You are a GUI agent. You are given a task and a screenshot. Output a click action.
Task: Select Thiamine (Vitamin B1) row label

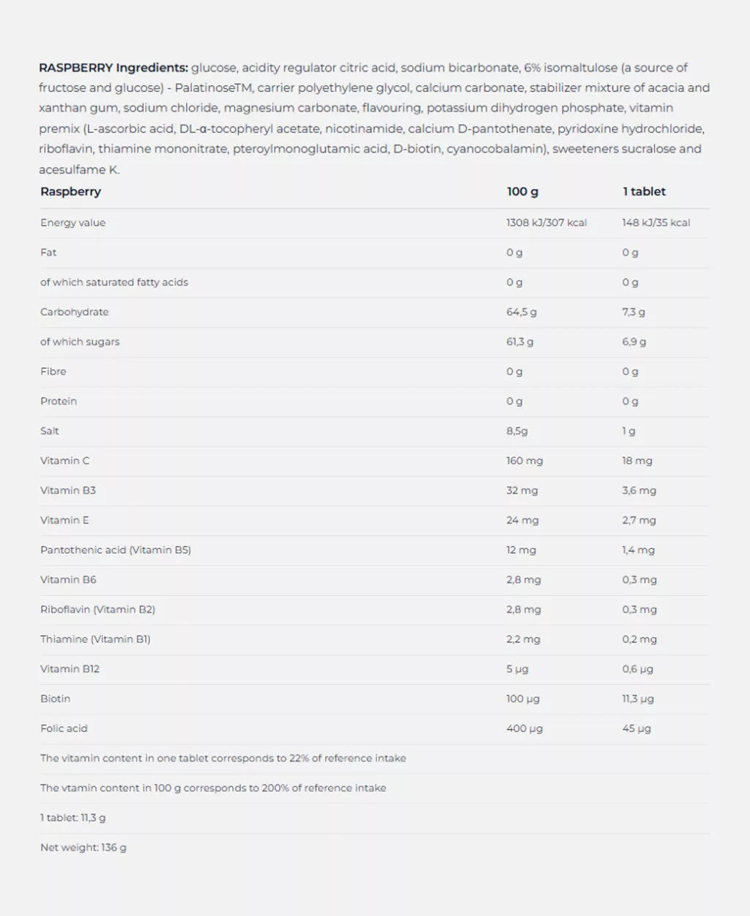(x=95, y=640)
